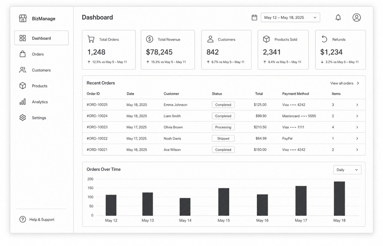383x246 pixels.
Task: Expand order #ORD-10023 row chevron
Action: (x=357, y=127)
